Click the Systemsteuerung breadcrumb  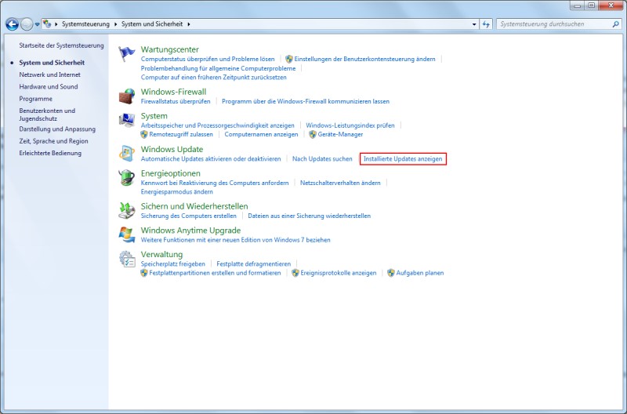(85, 24)
